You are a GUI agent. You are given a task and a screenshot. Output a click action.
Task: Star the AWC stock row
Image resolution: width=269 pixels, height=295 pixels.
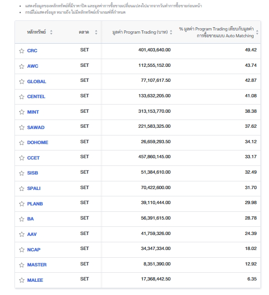click(x=22, y=66)
